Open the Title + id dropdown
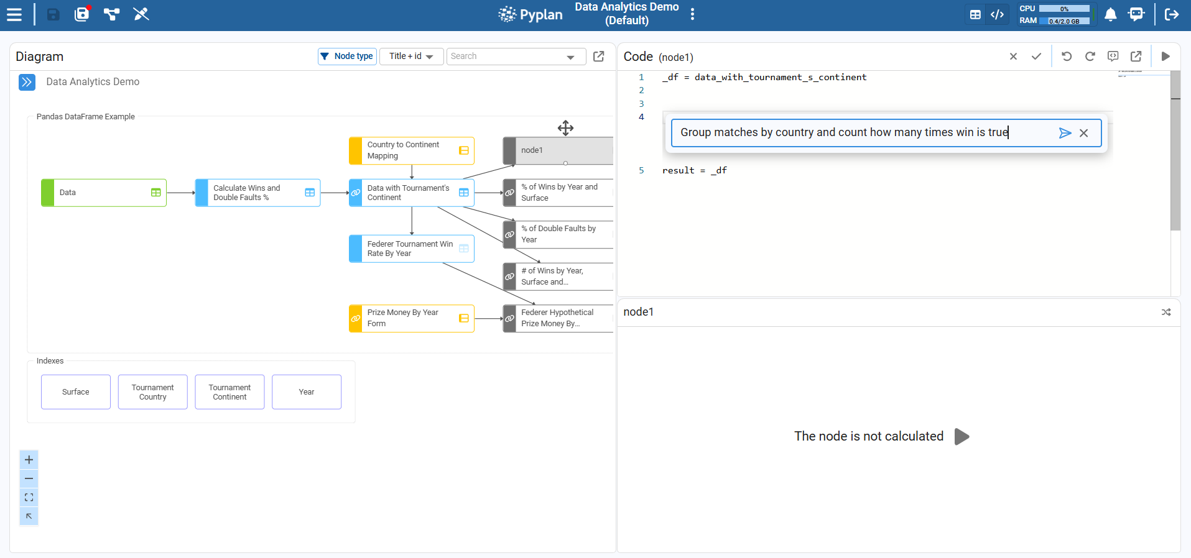 tap(411, 57)
